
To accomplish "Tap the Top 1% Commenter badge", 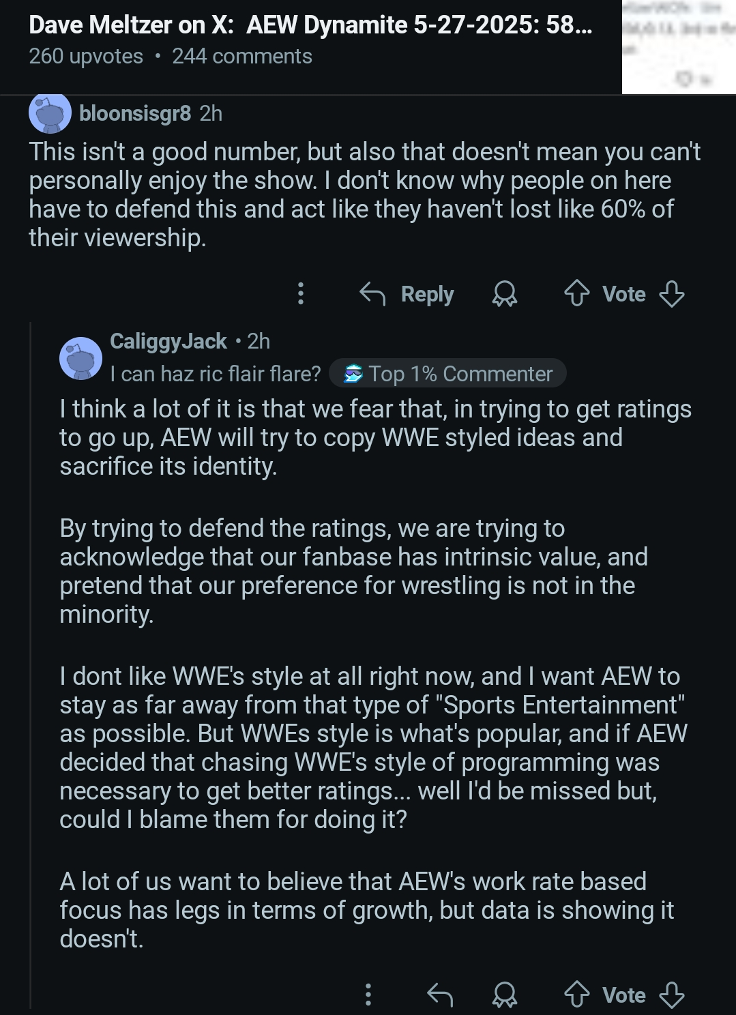I will click(x=447, y=374).
